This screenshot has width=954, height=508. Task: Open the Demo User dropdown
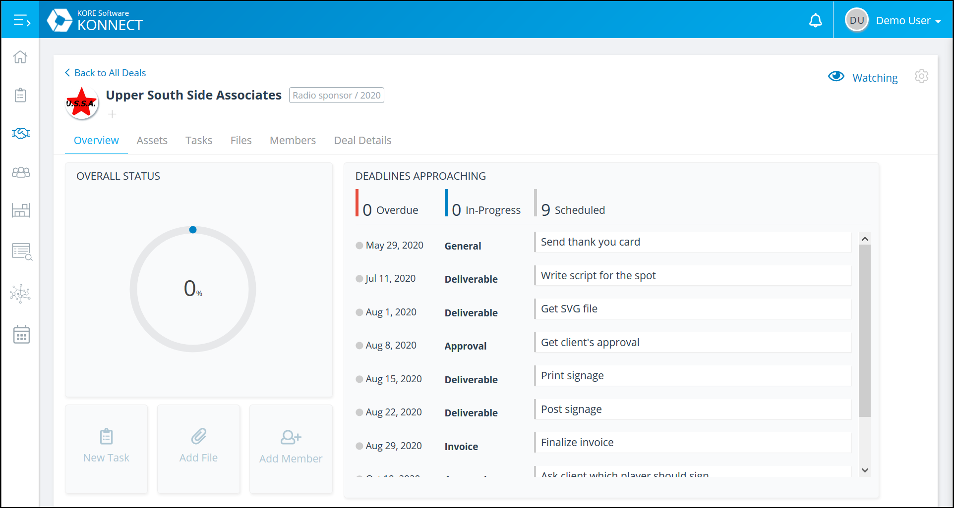[908, 21]
